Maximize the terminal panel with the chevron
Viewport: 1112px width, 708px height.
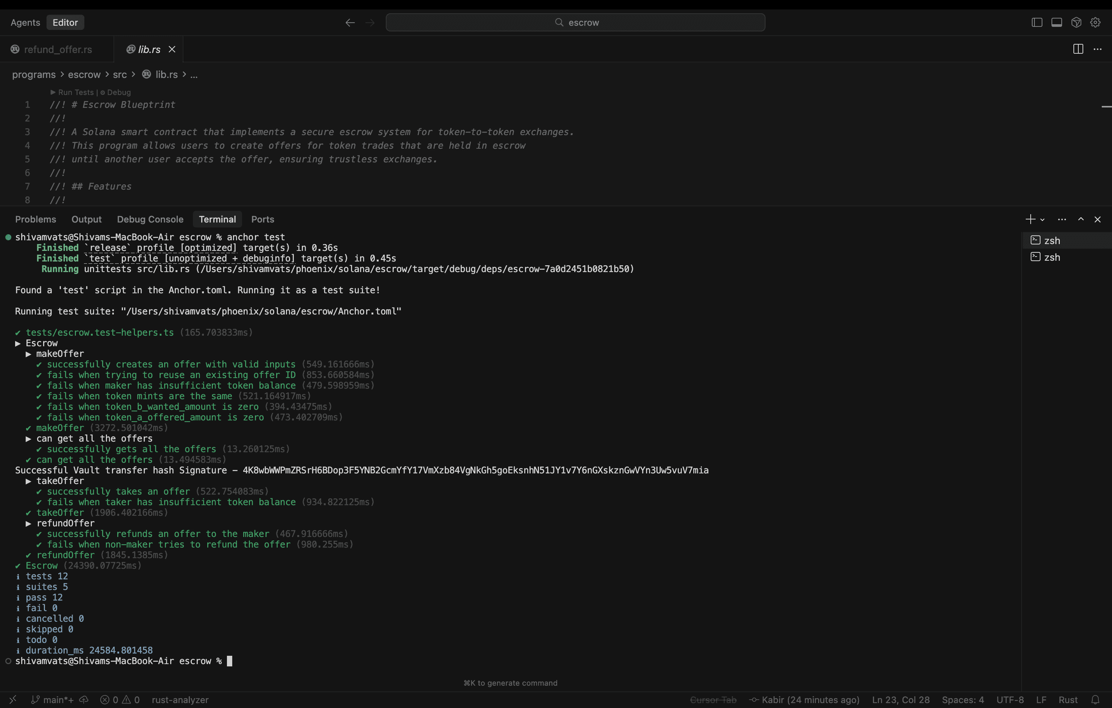(1081, 219)
